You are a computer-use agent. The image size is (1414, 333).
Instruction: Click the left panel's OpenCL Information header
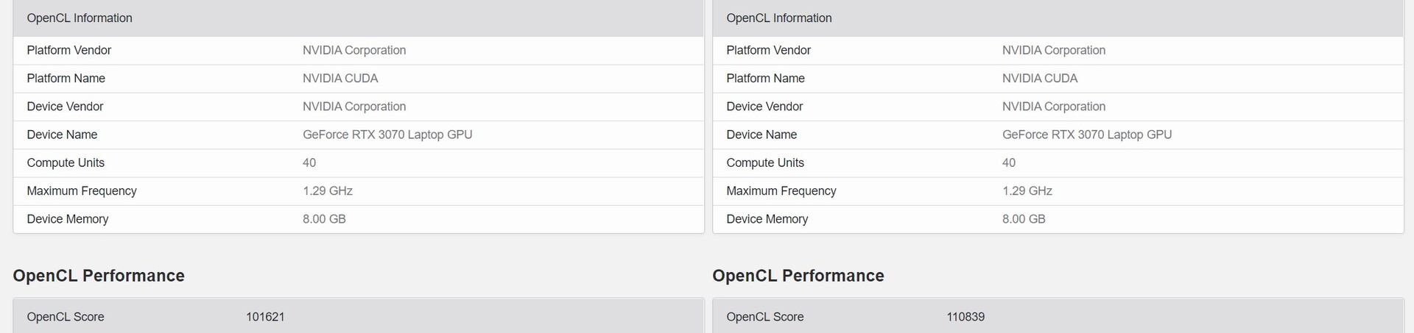point(80,18)
